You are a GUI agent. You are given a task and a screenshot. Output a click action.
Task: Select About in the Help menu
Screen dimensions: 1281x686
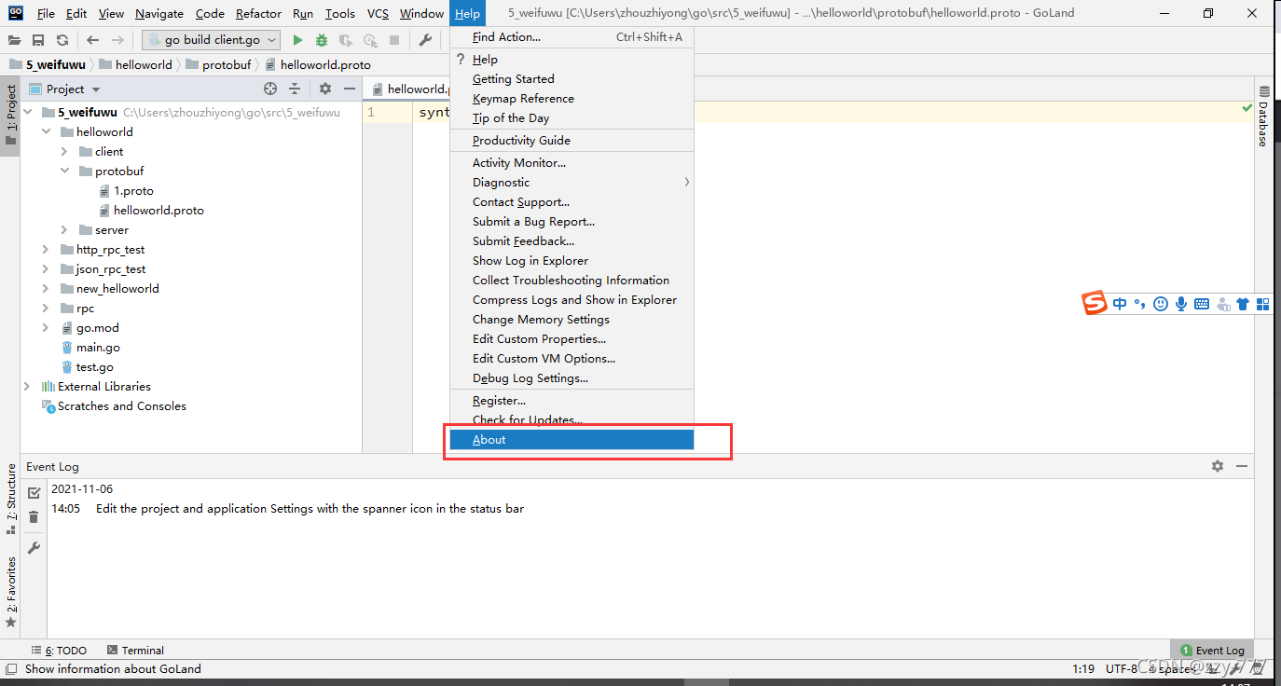572,439
